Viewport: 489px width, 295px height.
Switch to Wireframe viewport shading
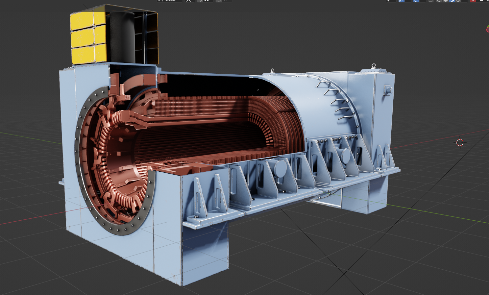click(439, 1)
